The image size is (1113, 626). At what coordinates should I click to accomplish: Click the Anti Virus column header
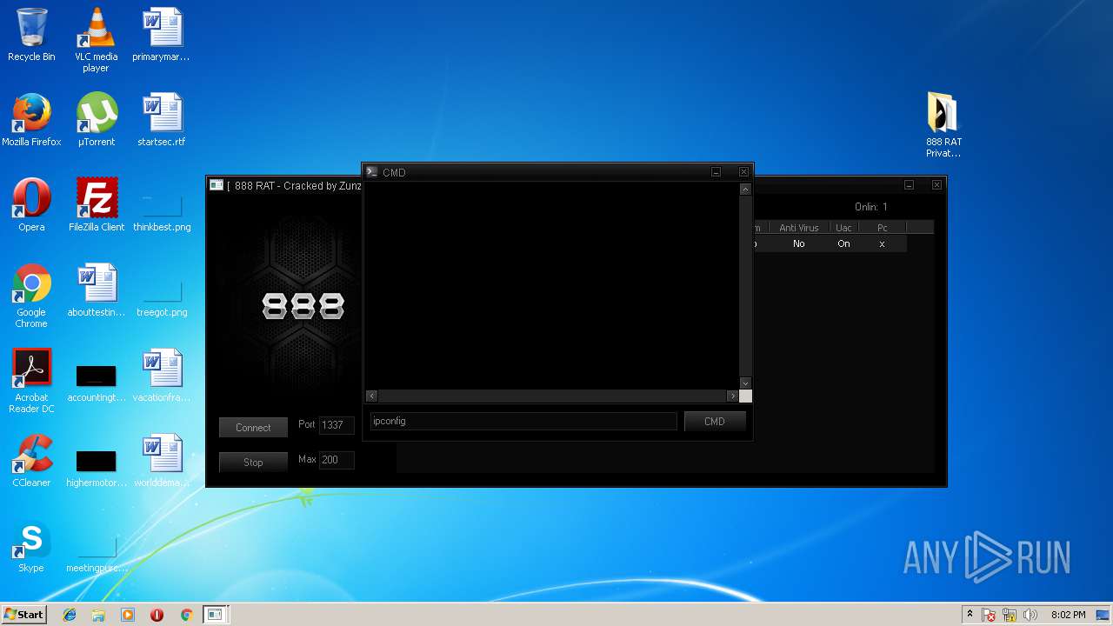798,228
